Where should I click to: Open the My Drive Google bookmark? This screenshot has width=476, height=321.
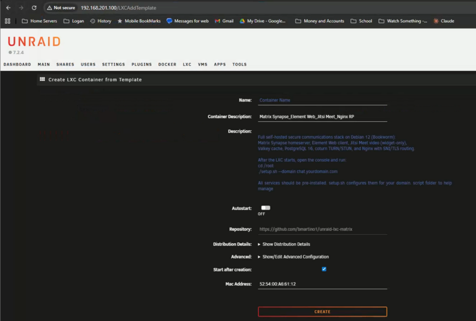[263, 21]
